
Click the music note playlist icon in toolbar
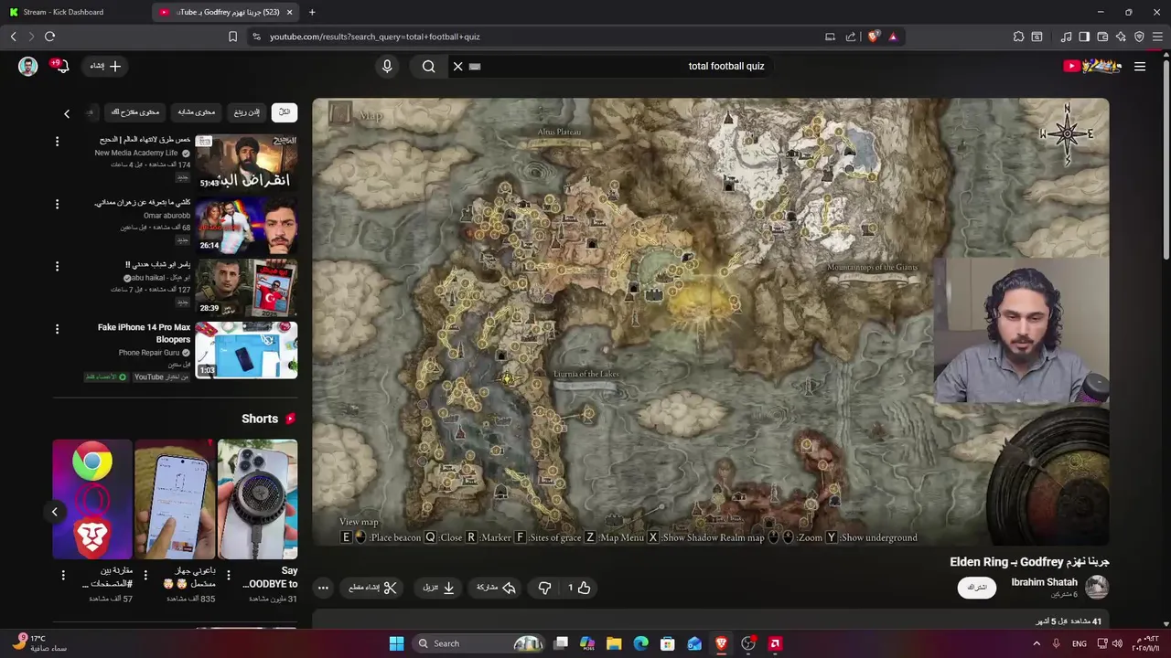pos(1066,37)
